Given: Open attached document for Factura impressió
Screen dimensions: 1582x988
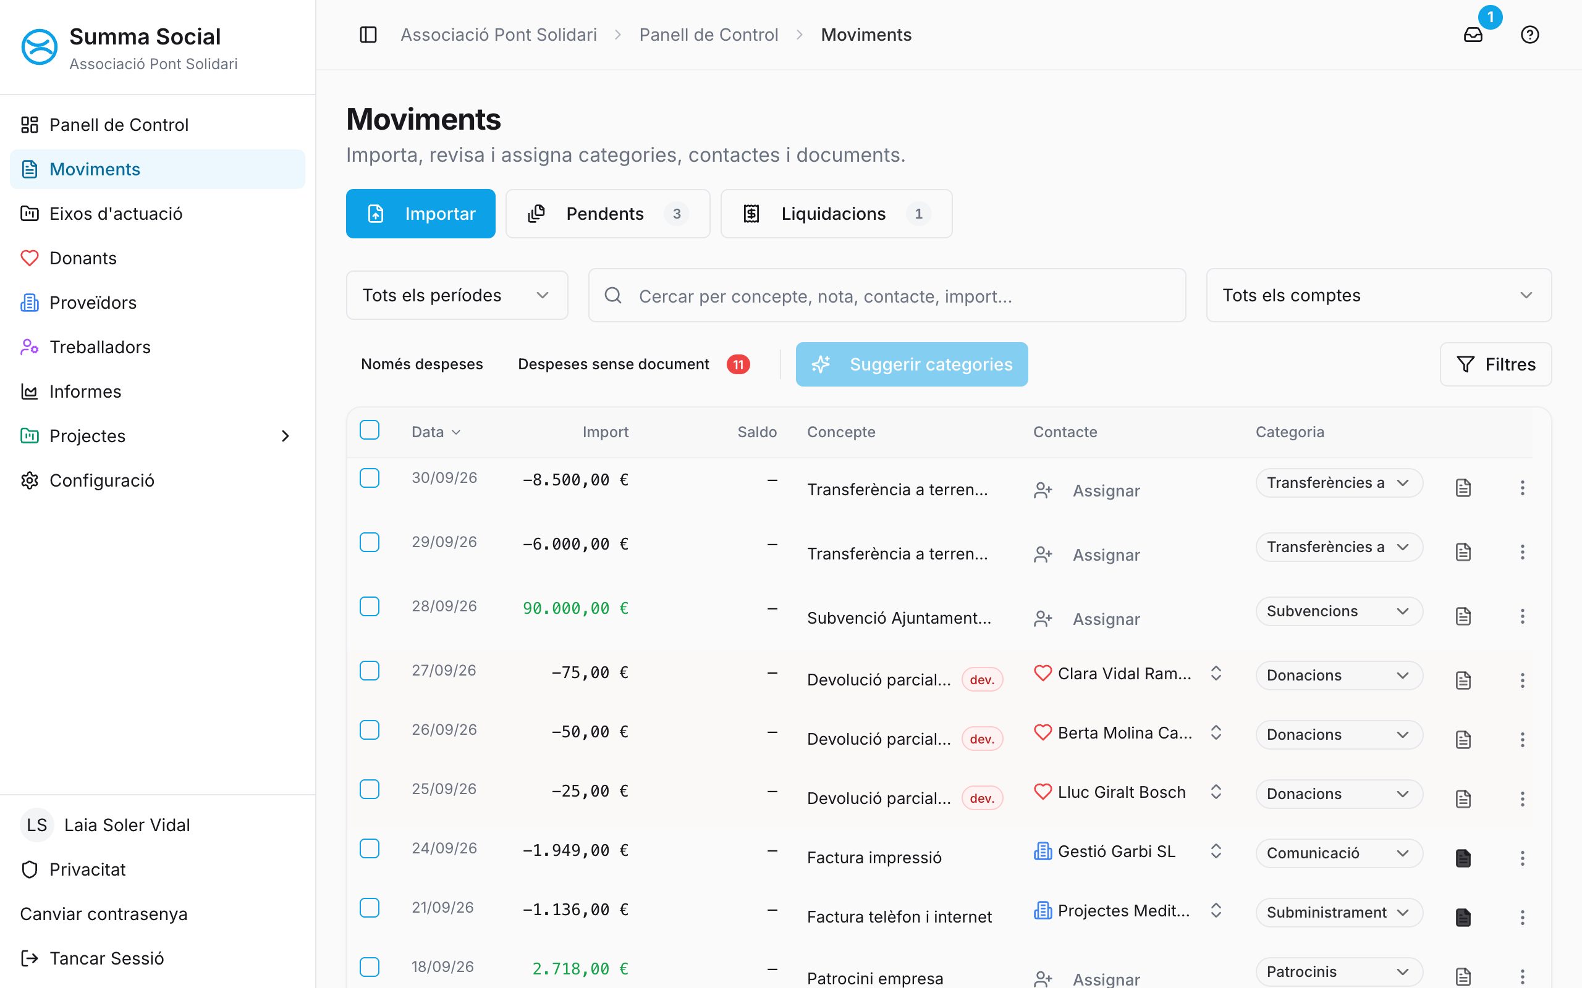Looking at the screenshot, I should click(1463, 858).
